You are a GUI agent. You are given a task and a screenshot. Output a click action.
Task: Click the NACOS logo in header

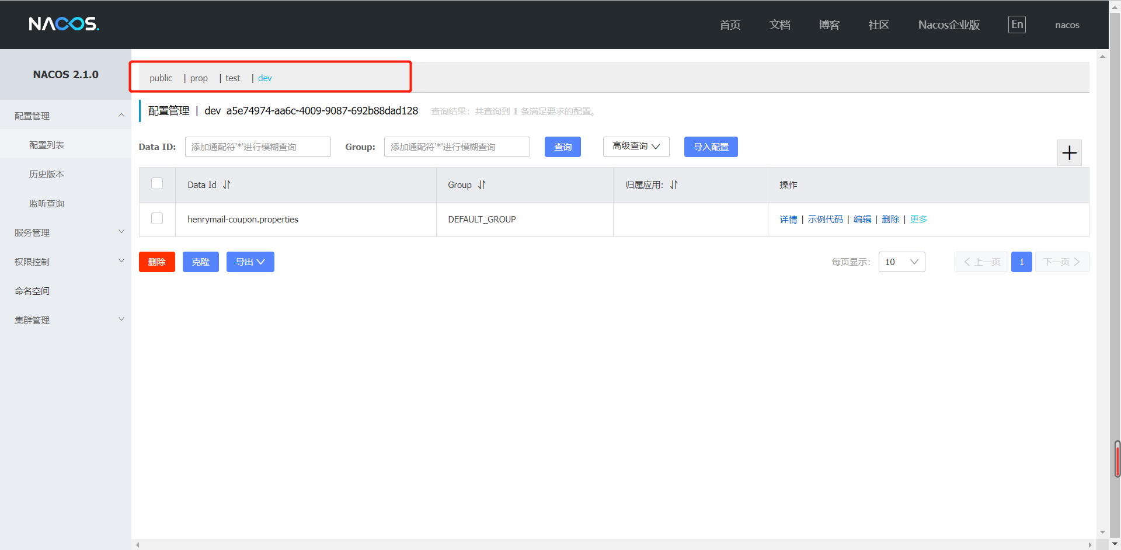point(64,24)
